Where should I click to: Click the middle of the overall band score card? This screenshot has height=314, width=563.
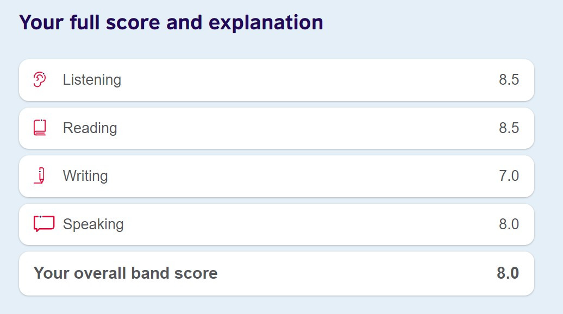pos(277,273)
